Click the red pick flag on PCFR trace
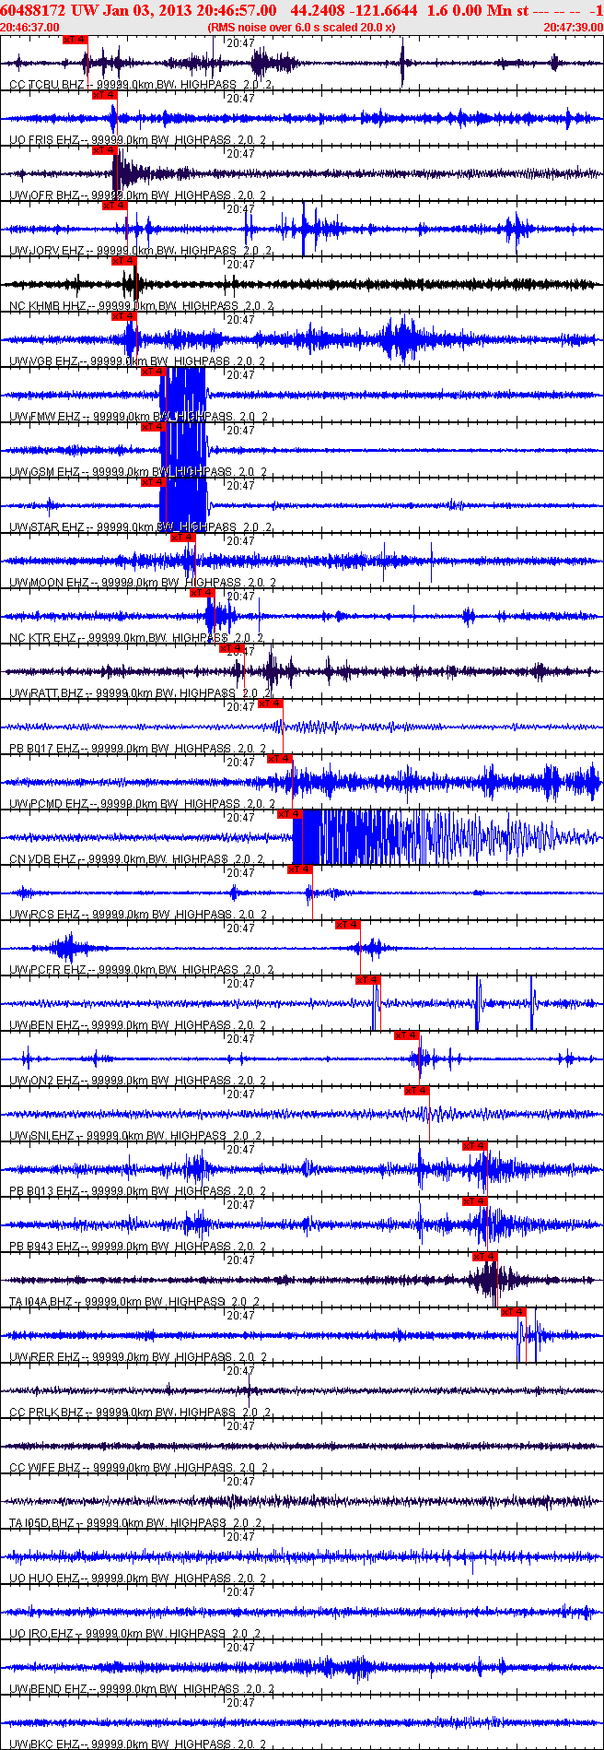604x1750 pixels. [347, 925]
